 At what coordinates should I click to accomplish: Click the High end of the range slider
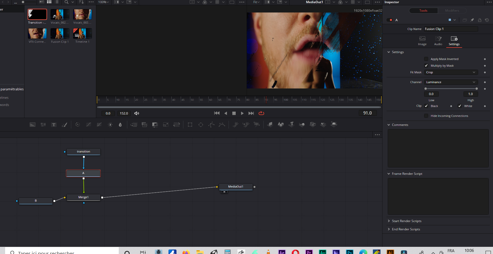pyautogui.click(x=477, y=88)
